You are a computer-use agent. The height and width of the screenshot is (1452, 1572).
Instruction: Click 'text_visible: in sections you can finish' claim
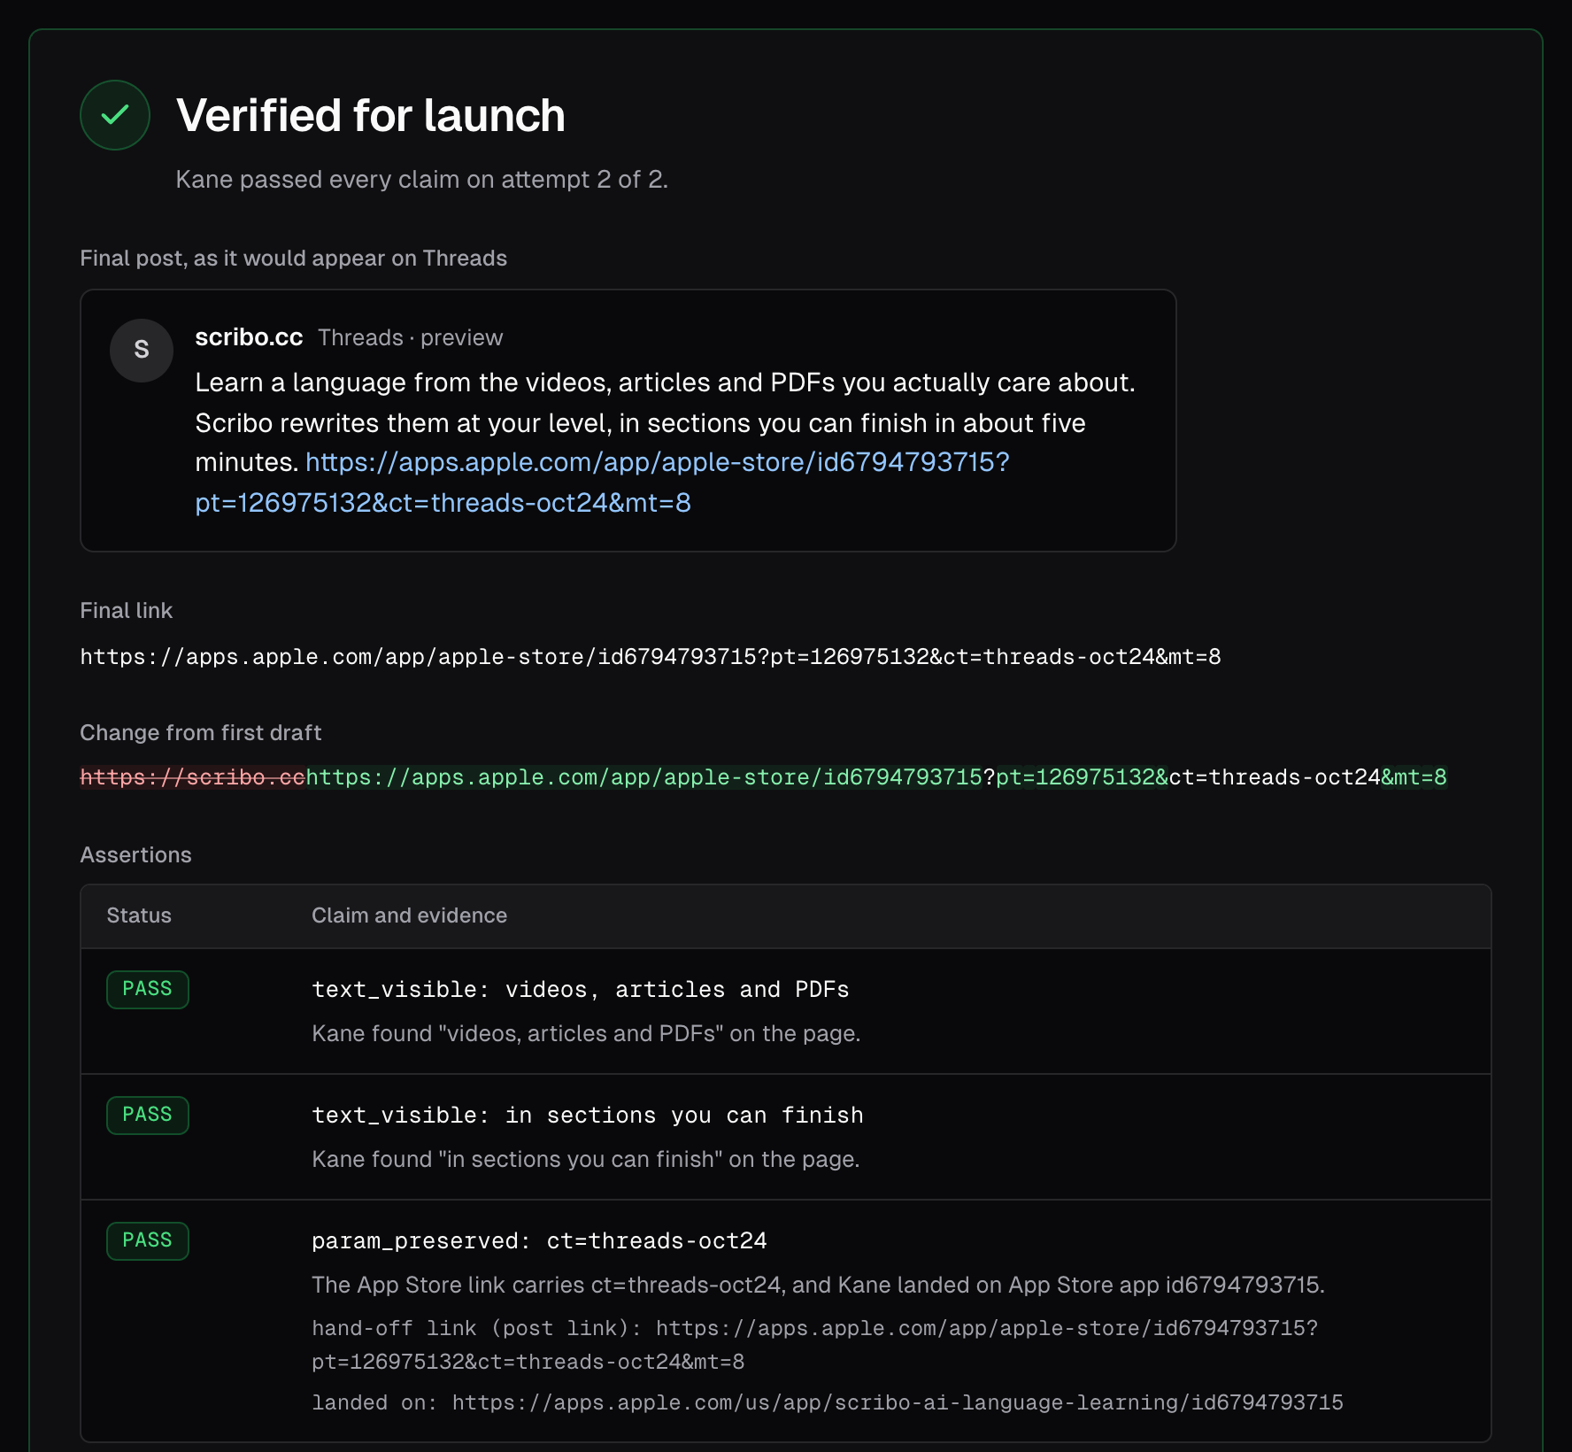click(588, 1116)
